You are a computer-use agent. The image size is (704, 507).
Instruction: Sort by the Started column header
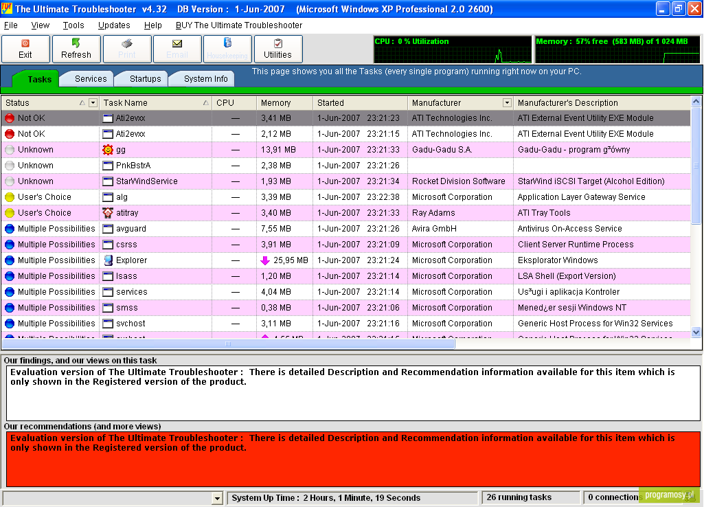[360, 103]
